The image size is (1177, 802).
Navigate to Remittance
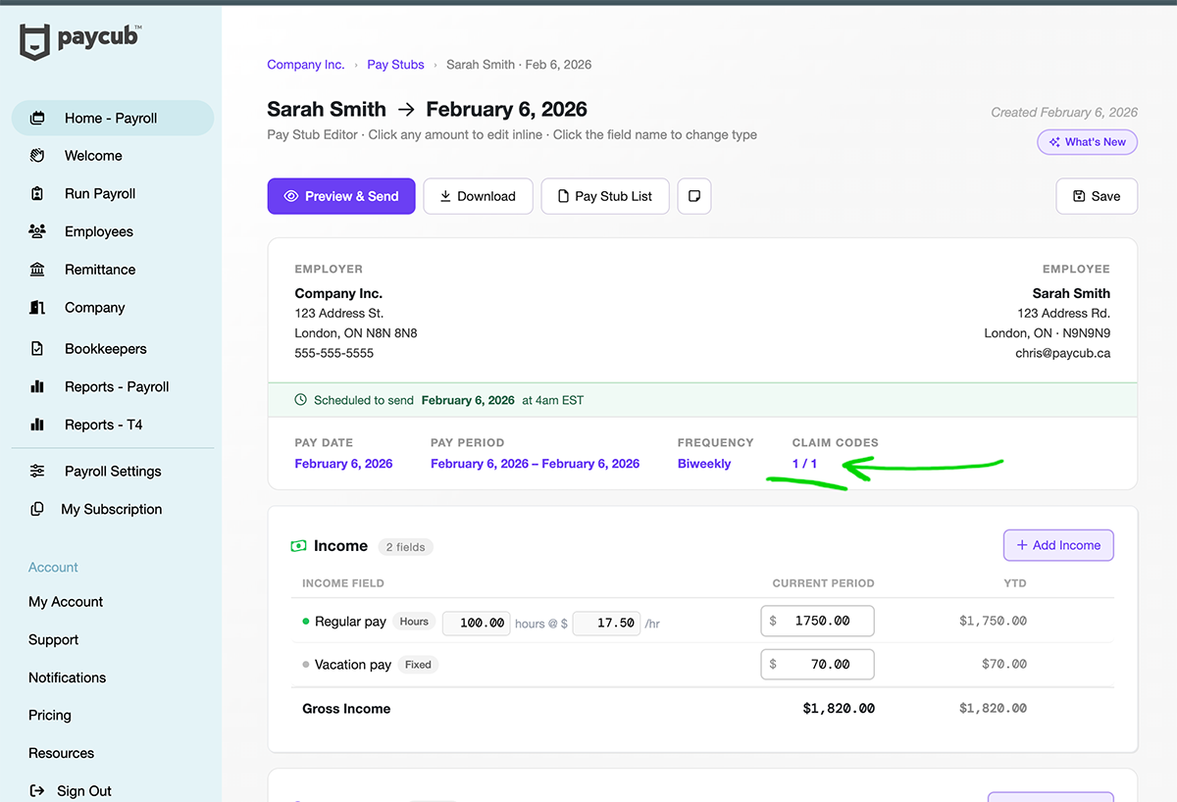pyautogui.click(x=100, y=270)
